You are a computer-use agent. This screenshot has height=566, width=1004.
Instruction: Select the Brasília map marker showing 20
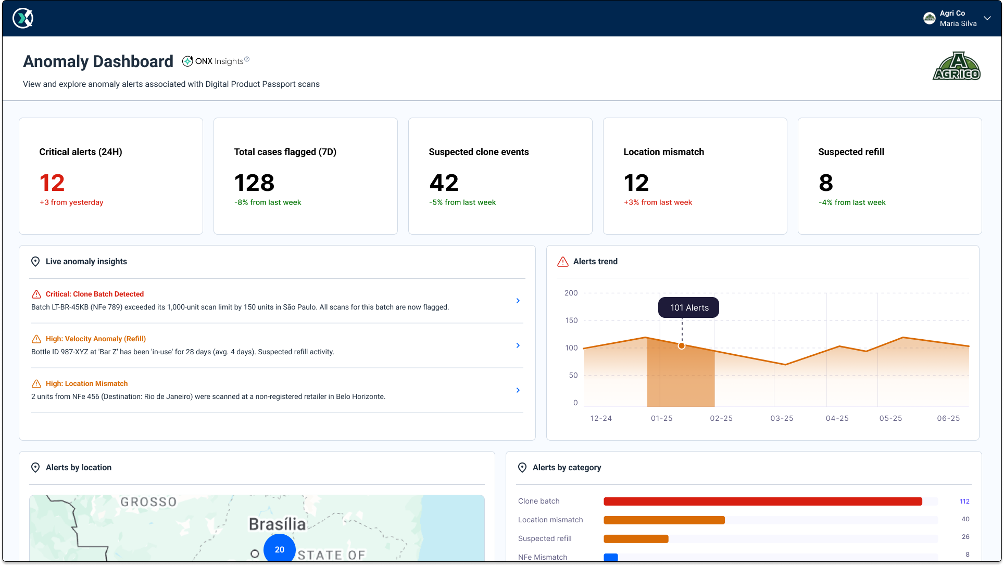(x=279, y=548)
